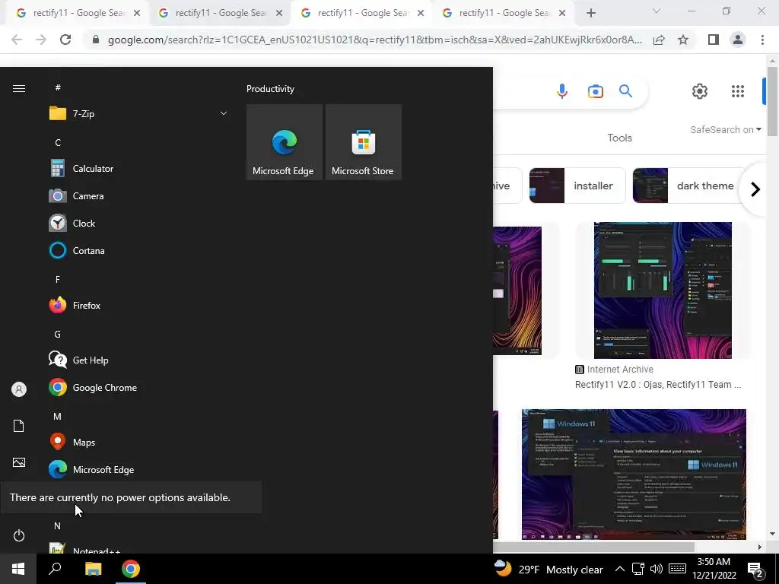The image size is (779, 584).
Task: Open the network tray icon
Action: tap(638, 569)
